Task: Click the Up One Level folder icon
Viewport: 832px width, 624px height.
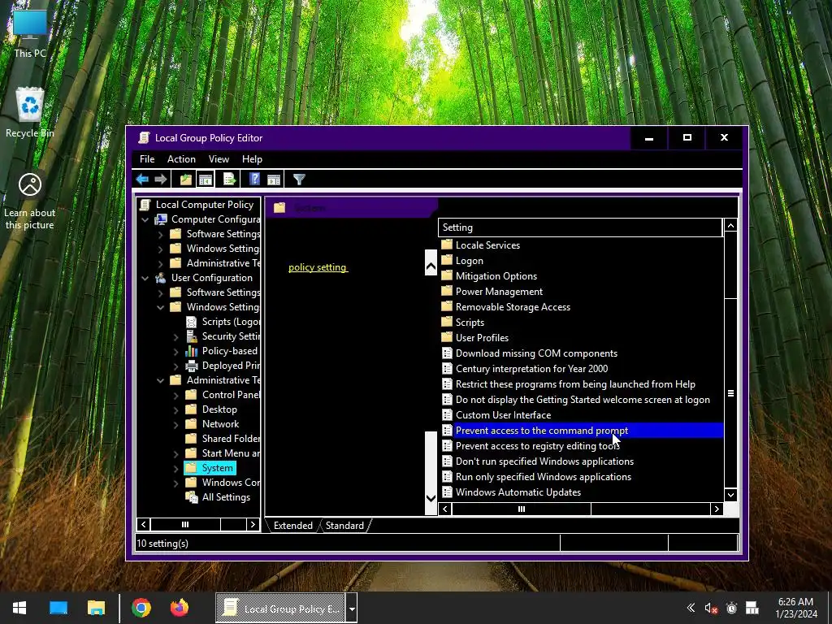Action: pos(186,180)
